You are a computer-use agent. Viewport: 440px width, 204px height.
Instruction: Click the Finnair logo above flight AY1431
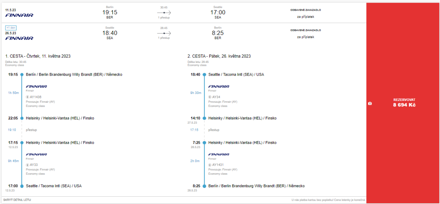pos(219,154)
